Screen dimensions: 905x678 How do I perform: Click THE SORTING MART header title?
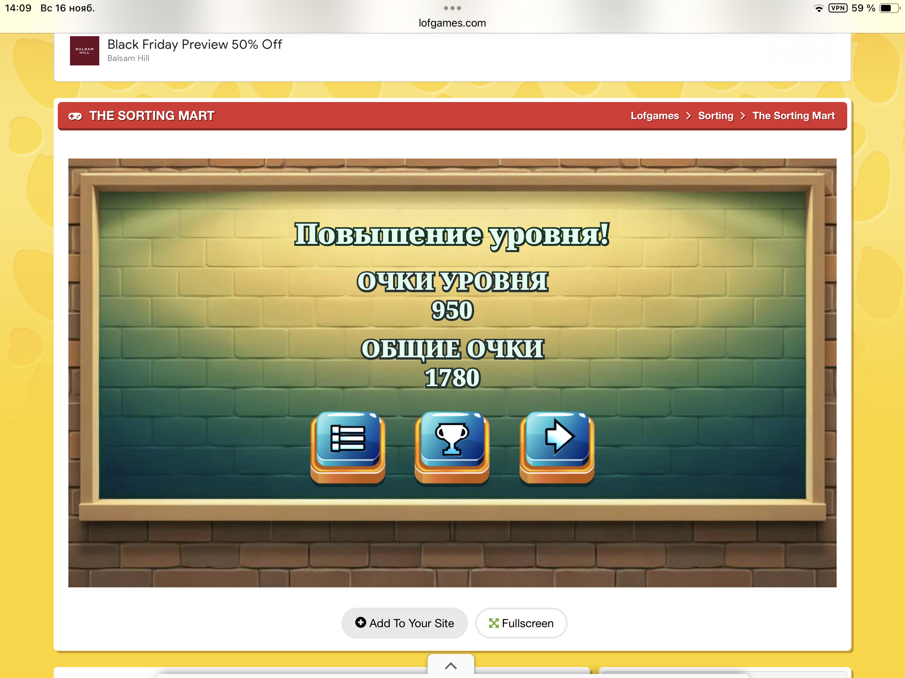tap(152, 116)
